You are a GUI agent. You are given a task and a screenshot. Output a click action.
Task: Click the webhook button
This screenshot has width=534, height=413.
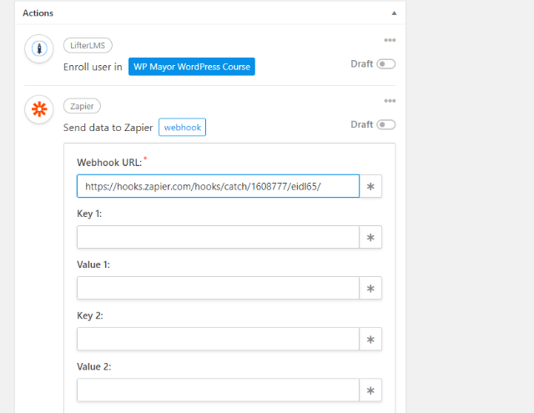pos(182,128)
